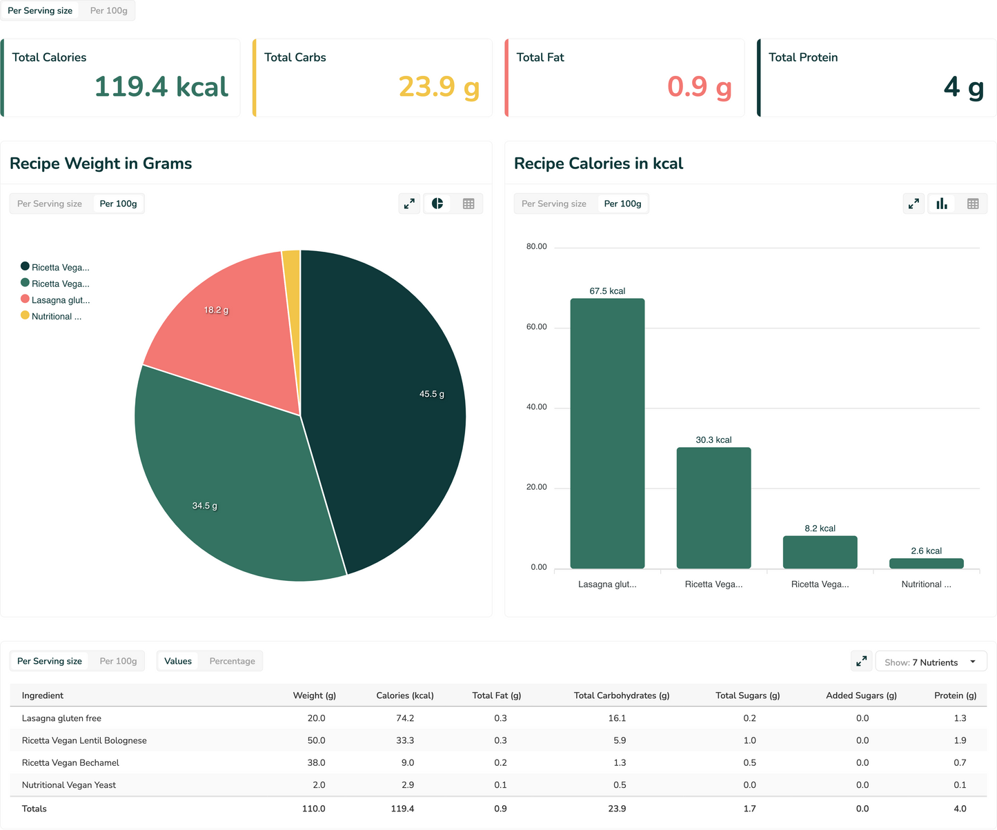Set weight chart to Per 100g
Image resolution: width=997 pixels, height=830 pixels.
(118, 204)
